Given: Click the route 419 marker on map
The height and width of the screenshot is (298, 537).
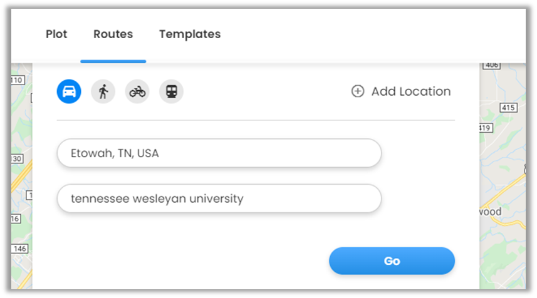Looking at the screenshot, I should click(x=486, y=128).
